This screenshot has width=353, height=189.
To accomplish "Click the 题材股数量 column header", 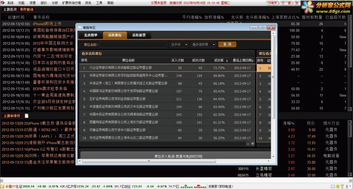I will tap(312, 17).
